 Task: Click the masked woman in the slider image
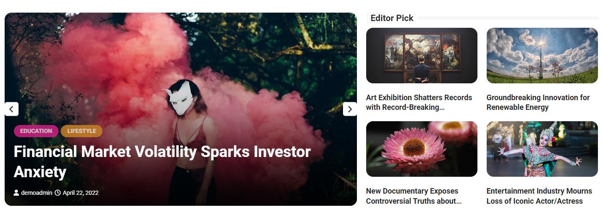(x=190, y=139)
